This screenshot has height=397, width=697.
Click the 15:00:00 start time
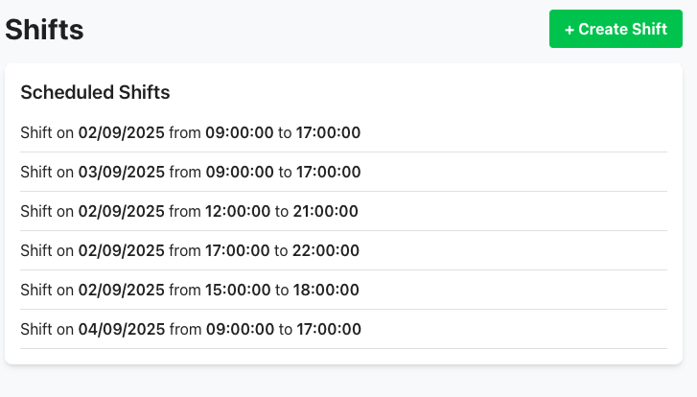pyautogui.click(x=238, y=291)
